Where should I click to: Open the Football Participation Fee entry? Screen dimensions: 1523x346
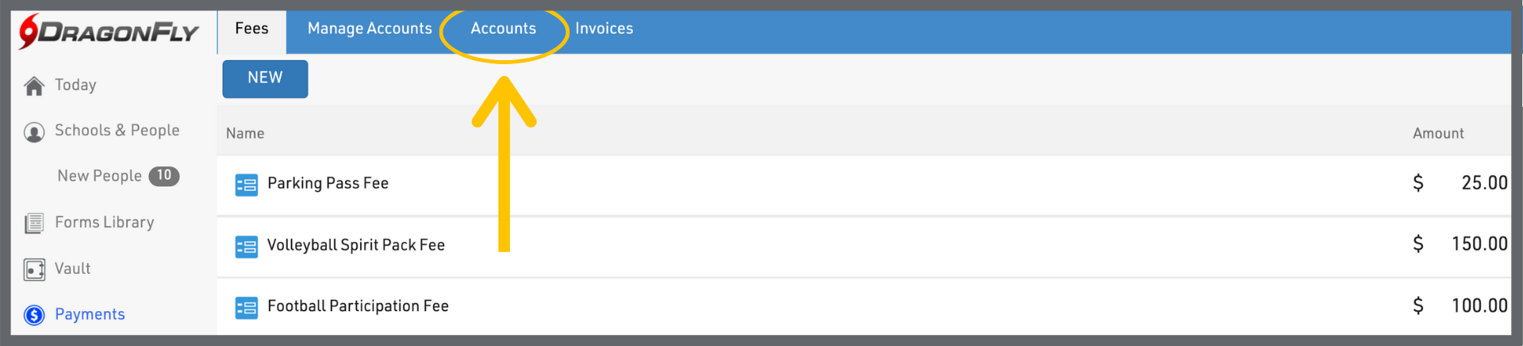click(x=358, y=306)
